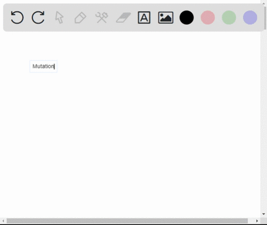Select the eraser tool

tap(123, 18)
